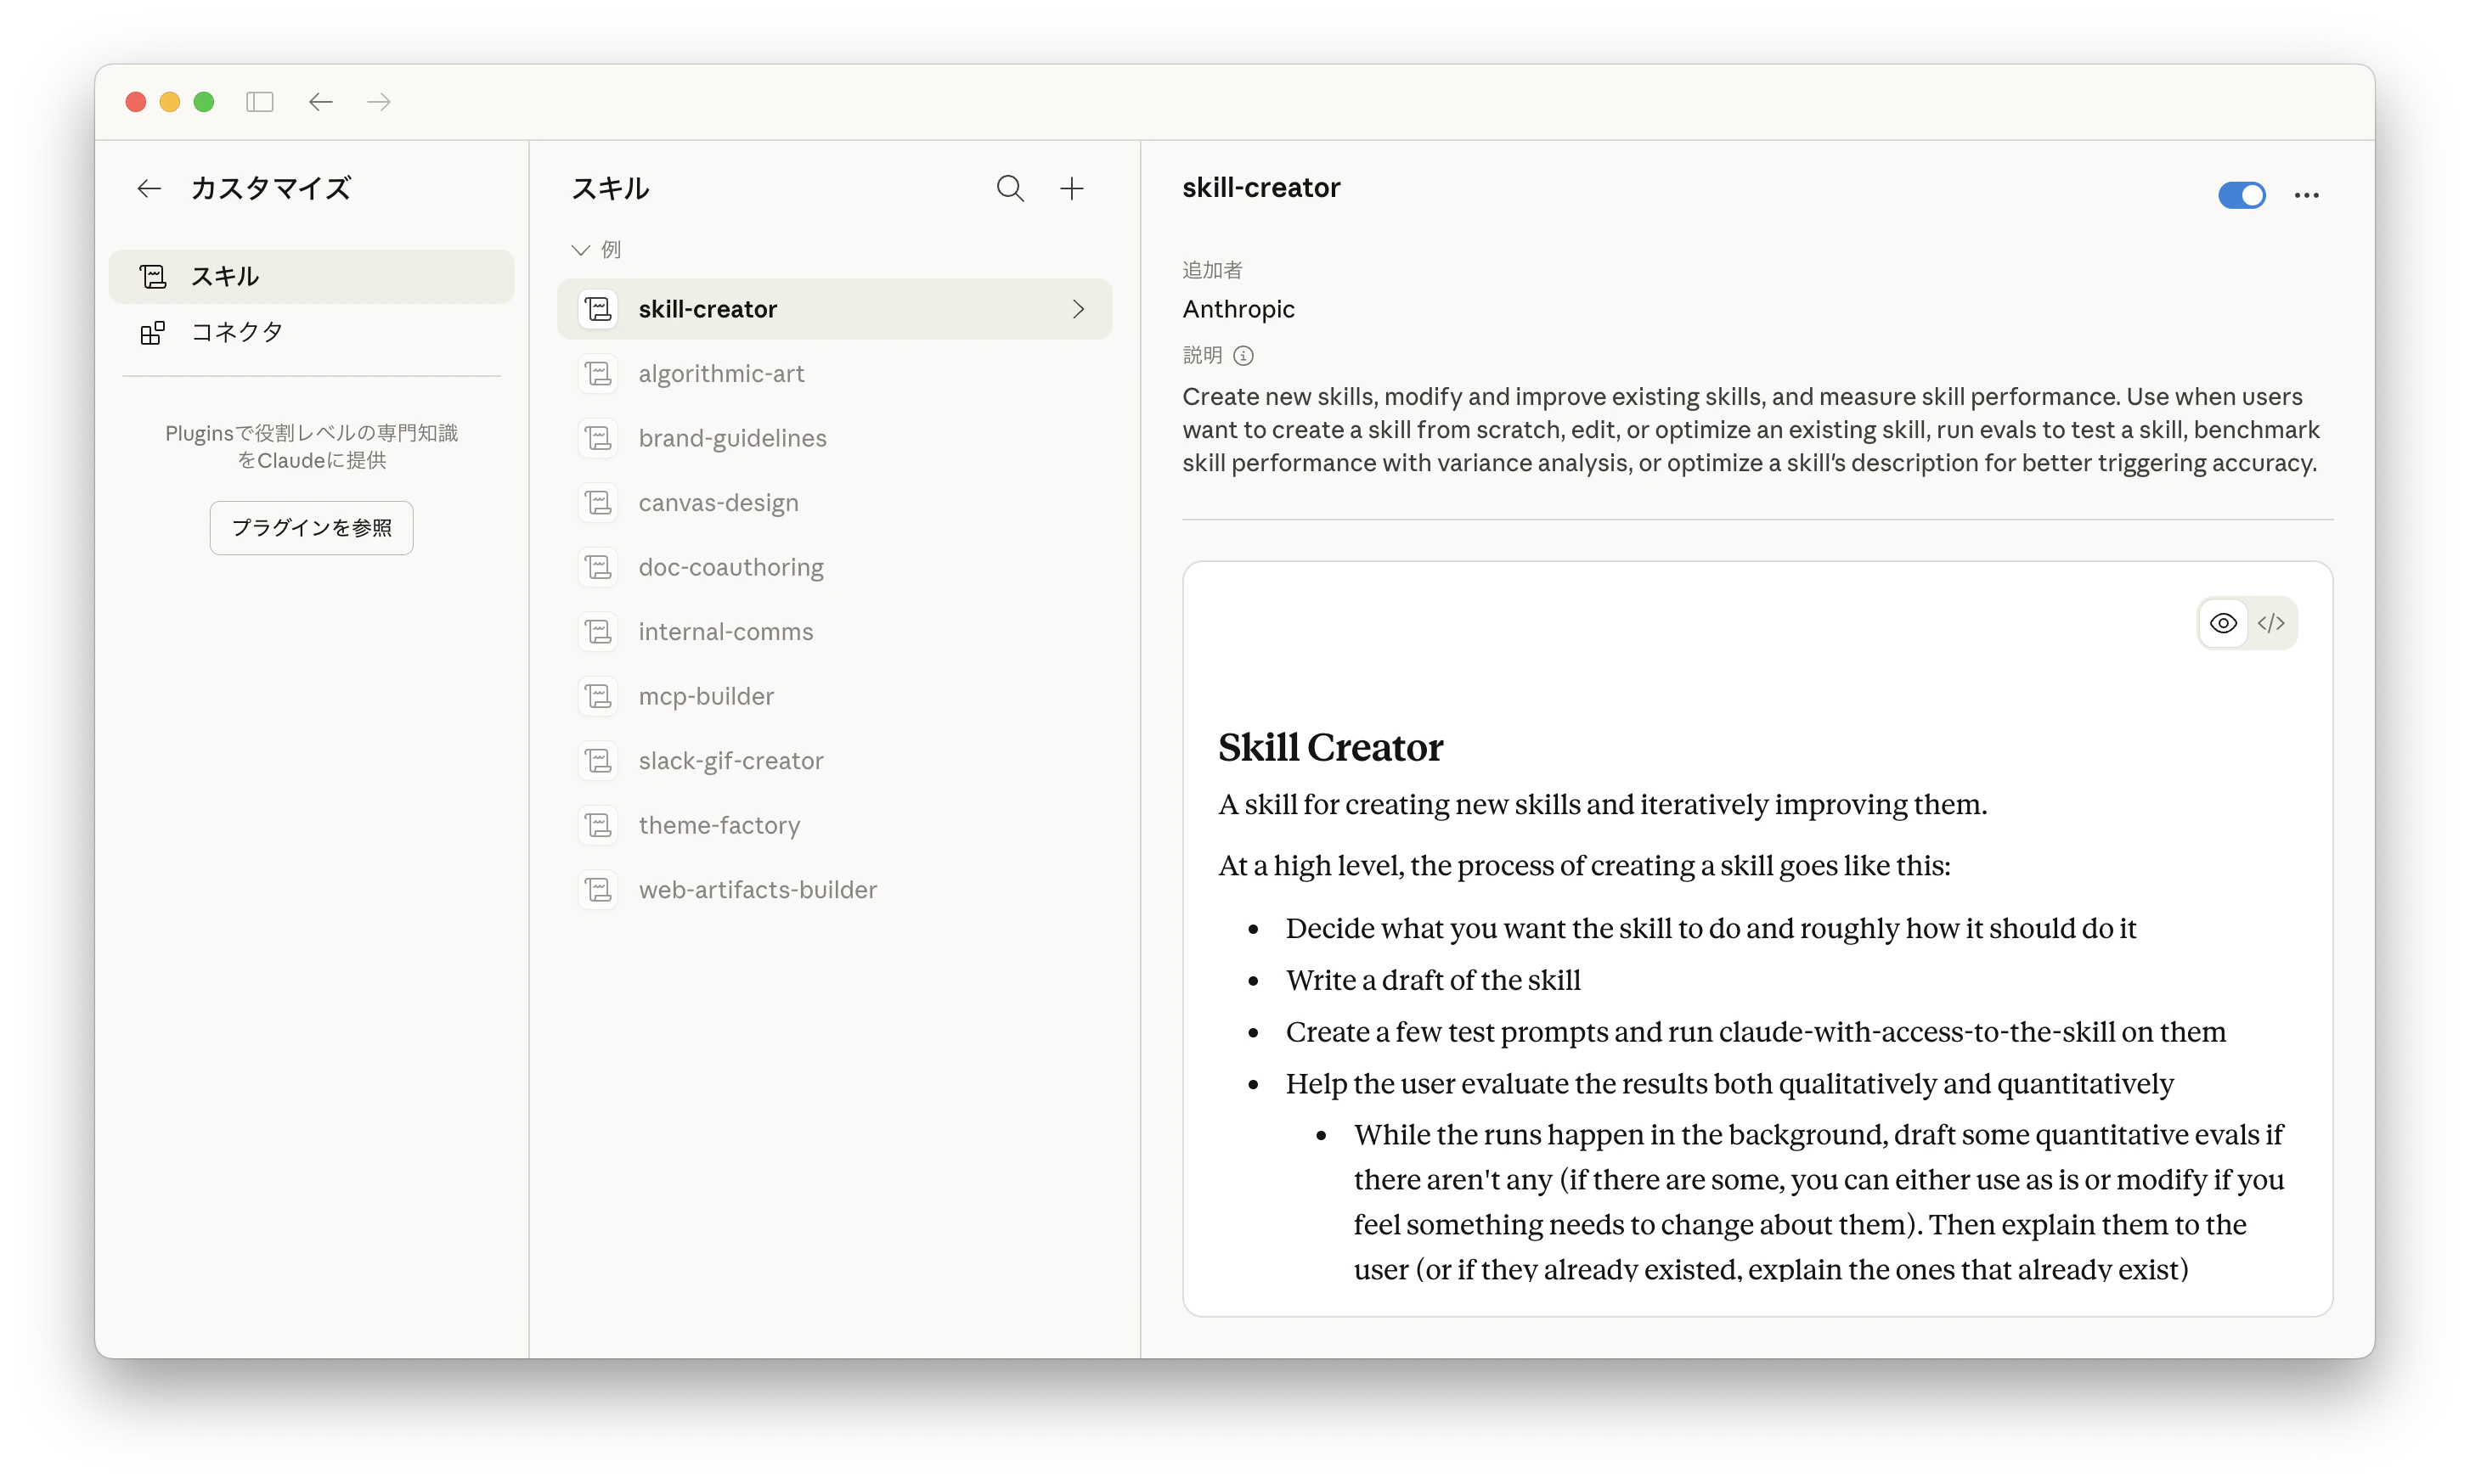Disable the skill-creator toggle switch
Screen dimensions: 2470x1484
2241,195
